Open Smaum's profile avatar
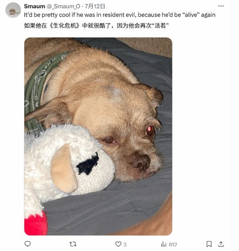 pos(13,10)
